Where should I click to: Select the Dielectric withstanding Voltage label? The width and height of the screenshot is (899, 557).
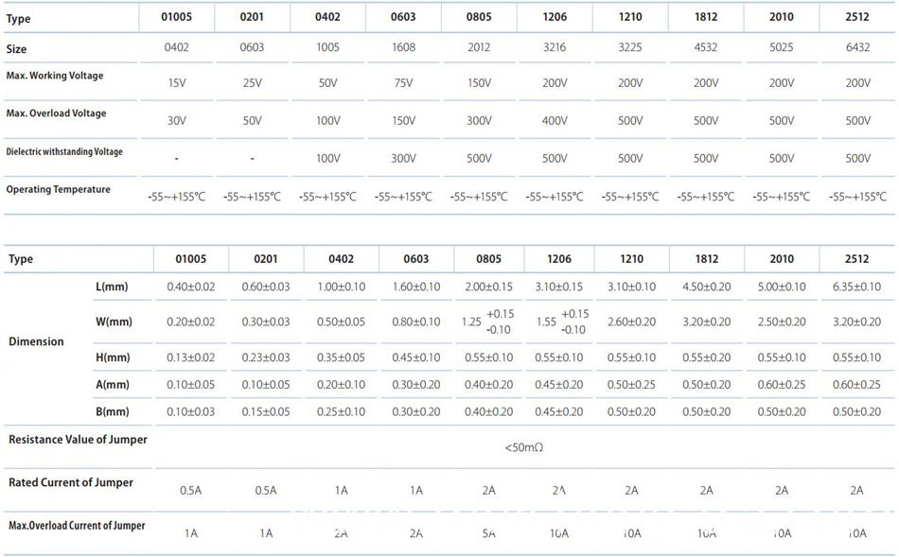click(64, 152)
